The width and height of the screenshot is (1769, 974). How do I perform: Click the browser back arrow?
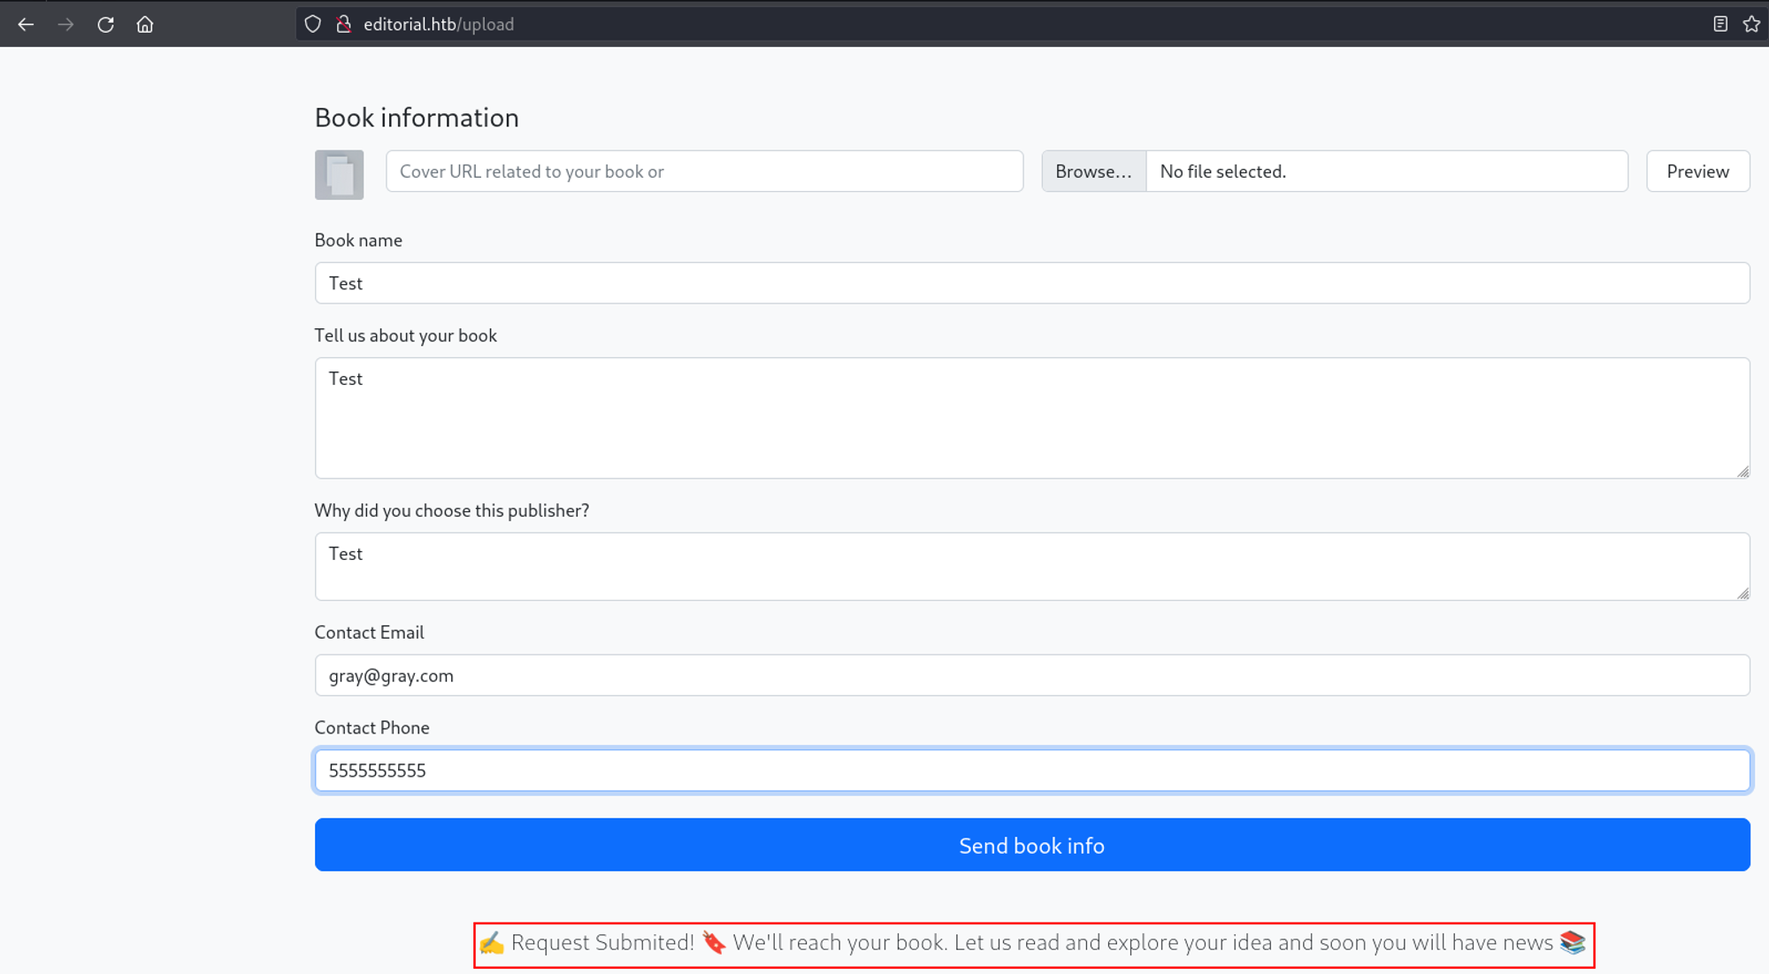(x=26, y=24)
